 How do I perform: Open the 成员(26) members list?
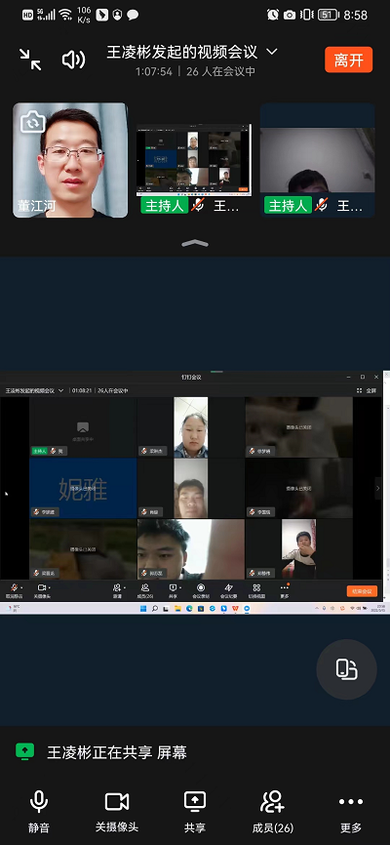click(273, 812)
